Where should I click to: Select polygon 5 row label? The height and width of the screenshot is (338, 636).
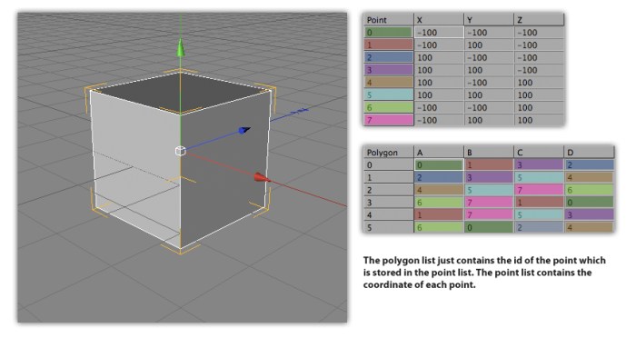(389, 228)
